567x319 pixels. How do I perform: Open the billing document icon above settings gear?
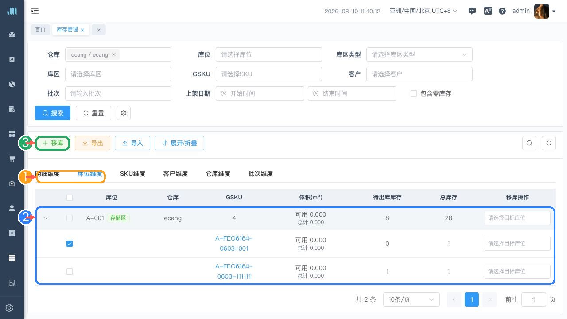pos(12,283)
